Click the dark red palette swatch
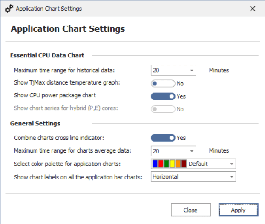Image resolution: width=265 pixels, height=224 pixels. [x=184, y=164]
